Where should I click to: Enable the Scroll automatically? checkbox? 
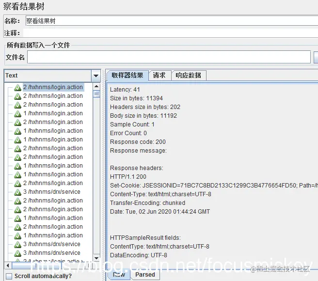[9, 276]
